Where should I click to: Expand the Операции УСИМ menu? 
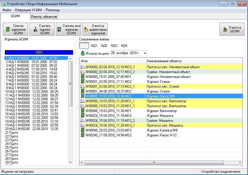tap(28, 10)
